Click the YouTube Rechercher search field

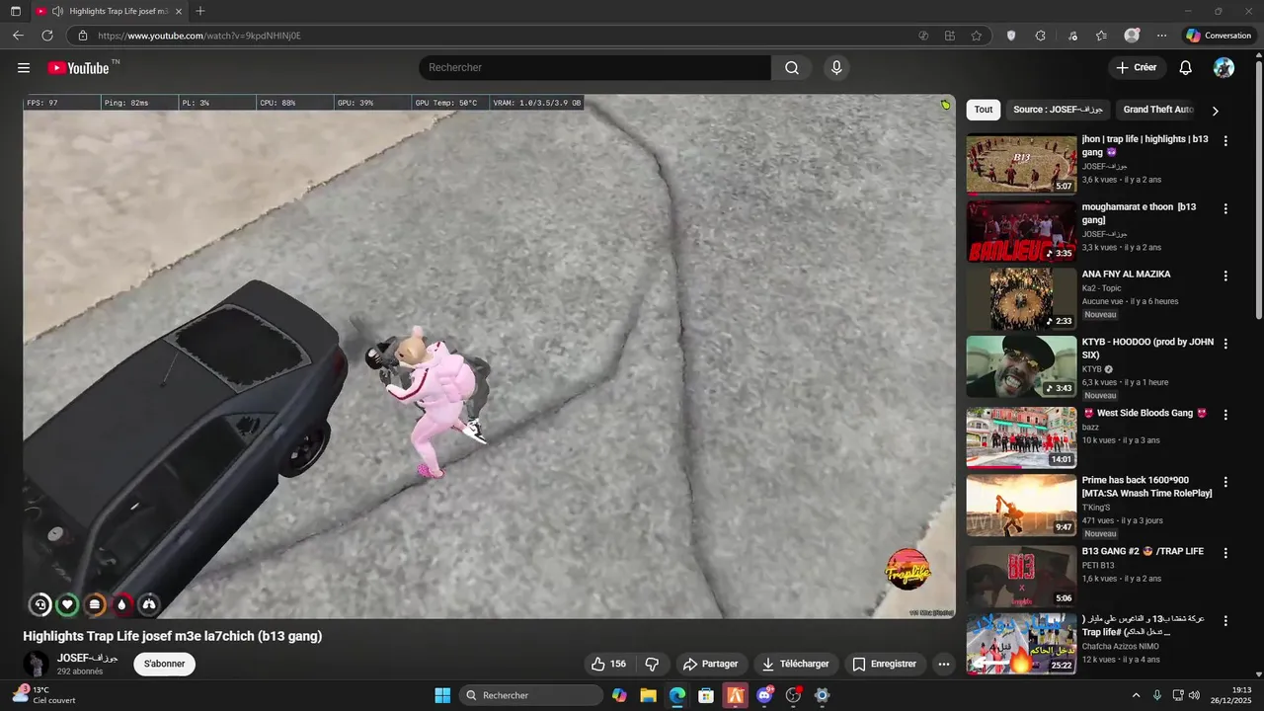[595, 68]
